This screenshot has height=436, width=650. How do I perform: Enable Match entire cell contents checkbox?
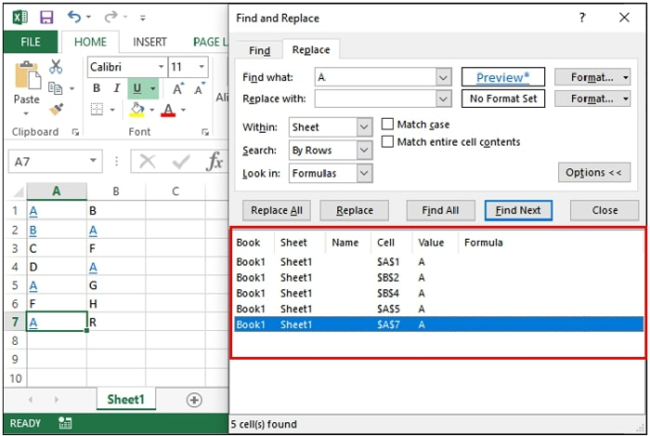[x=387, y=141]
